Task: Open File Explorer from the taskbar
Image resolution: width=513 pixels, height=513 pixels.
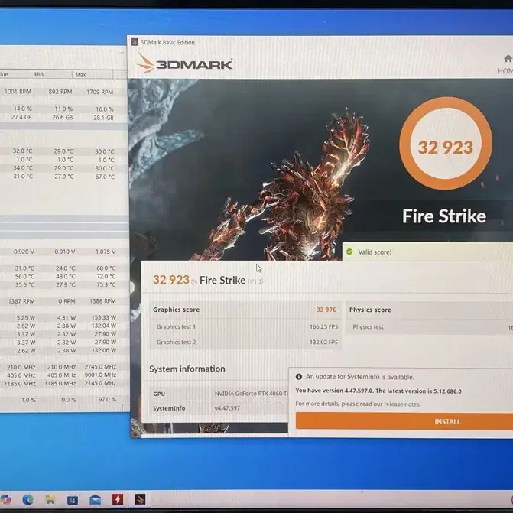Action: pos(50,499)
